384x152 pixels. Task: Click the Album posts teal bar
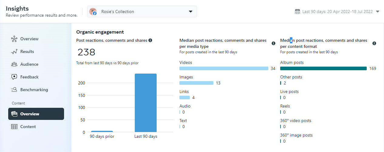pos(323,68)
